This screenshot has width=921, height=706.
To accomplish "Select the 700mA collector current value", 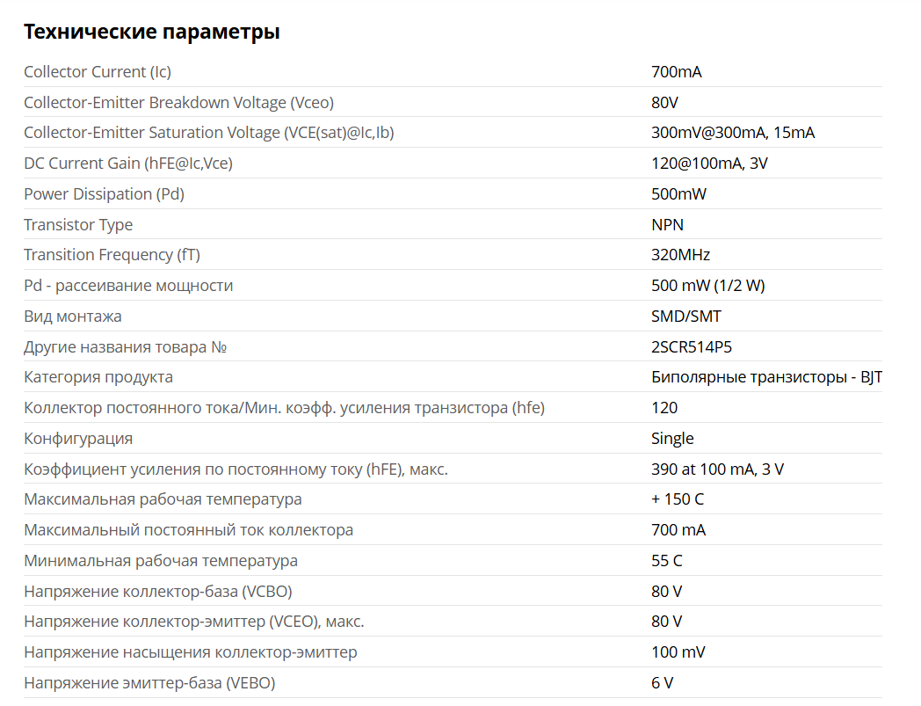I will (677, 72).
